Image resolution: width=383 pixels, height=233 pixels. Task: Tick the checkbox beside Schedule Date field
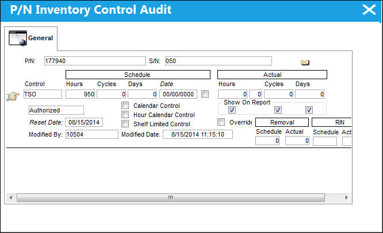(205, 94)
